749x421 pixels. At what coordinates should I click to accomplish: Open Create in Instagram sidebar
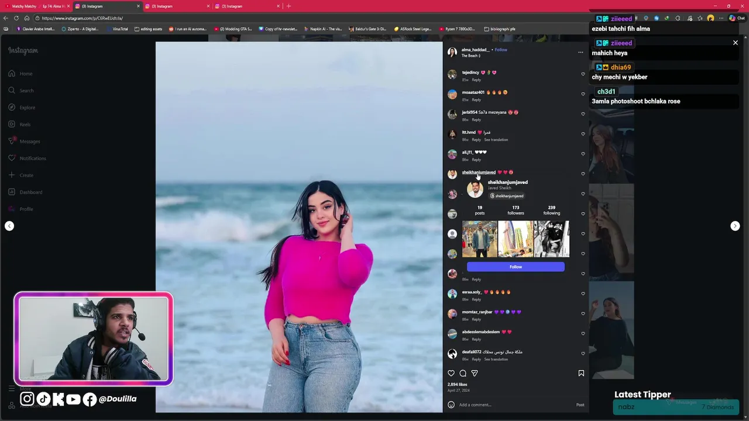[21, 175]
